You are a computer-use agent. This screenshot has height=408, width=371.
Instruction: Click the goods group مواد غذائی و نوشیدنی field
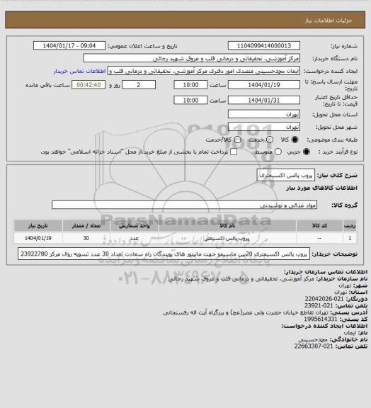point(184,205)
